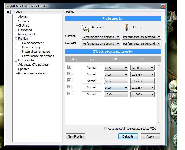Screen dimensions: 185x150
Task: Open the Monitoring page
Action: (25, 30)
